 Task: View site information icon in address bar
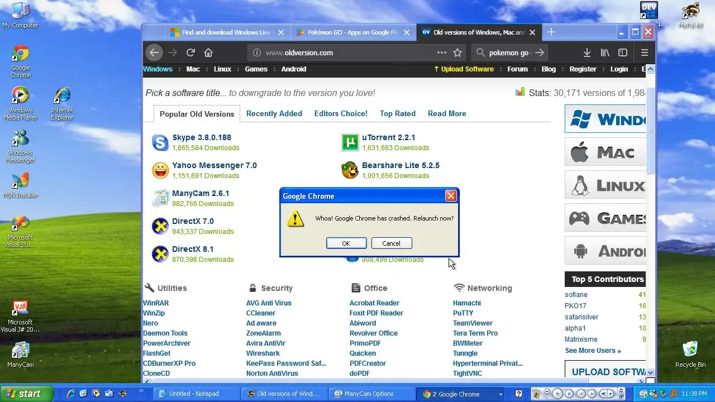256,52
